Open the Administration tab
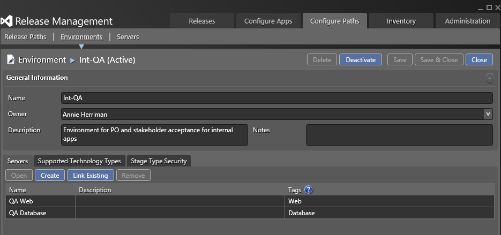The height and width of the screenshot is (235, 501). tap(467, 21)
